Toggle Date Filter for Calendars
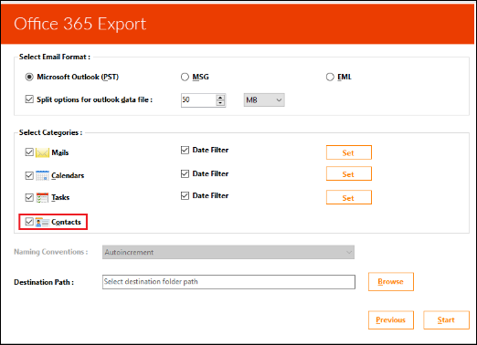This screenshot has height=345, width=477. pos(185,173)
